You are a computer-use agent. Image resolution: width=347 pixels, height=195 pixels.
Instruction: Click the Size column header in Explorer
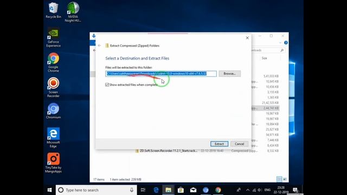264,58
